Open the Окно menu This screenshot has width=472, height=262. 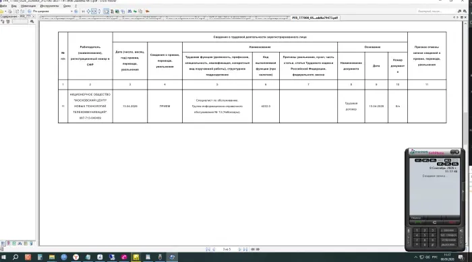coord(67,5)
